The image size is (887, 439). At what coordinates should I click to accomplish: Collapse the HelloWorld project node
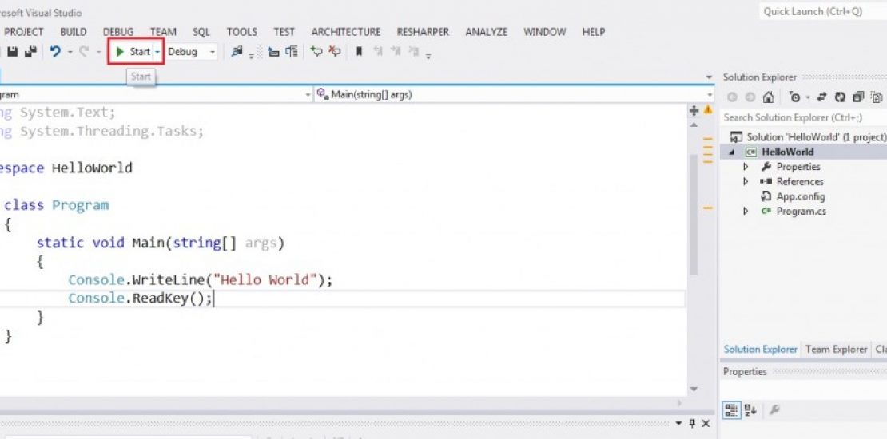click(x=731, y=152)
